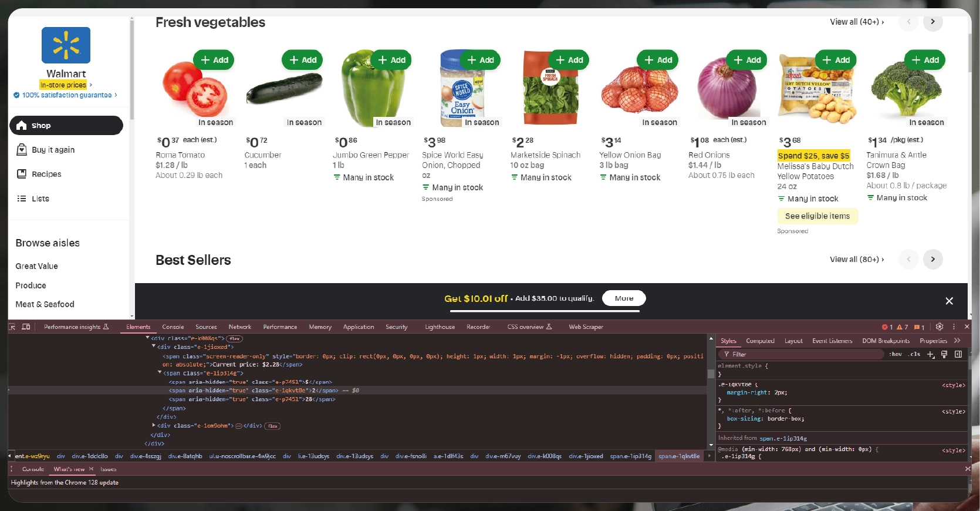This screenshot has height=511, width=980.
Task: Click the More button in promo banner
Action: (x=624, y=298)
